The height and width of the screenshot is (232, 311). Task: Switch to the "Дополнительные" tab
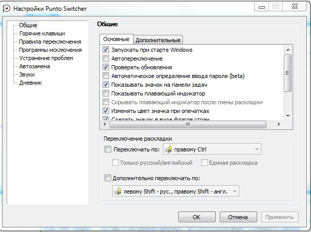coord(158,40)
